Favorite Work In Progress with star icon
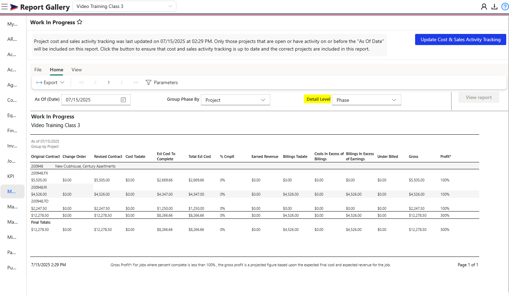The image size is (509, 296). pyautogui.click(x=80, y=22)
